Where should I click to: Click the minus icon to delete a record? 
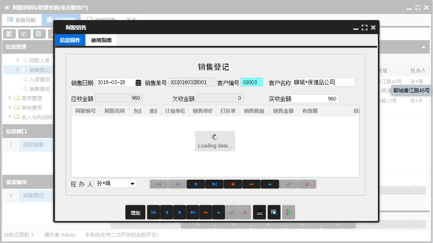[251, 184]
